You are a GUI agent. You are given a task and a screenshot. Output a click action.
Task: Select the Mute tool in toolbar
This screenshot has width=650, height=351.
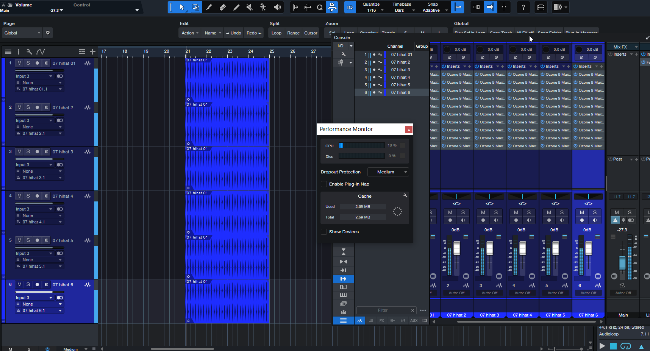(250, 7)
